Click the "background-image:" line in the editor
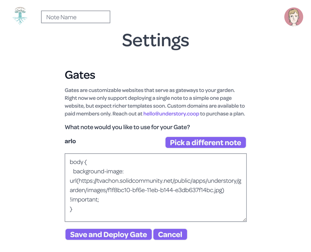The height and width of the screenshot is (252, 311). tap(98, 172)
